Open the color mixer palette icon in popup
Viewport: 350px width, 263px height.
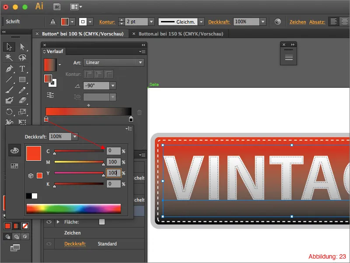[x=14, y=150]
